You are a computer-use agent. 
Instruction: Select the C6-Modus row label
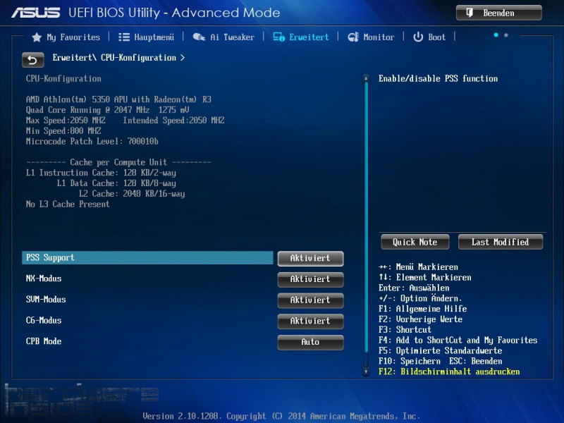tap(44, 320)
